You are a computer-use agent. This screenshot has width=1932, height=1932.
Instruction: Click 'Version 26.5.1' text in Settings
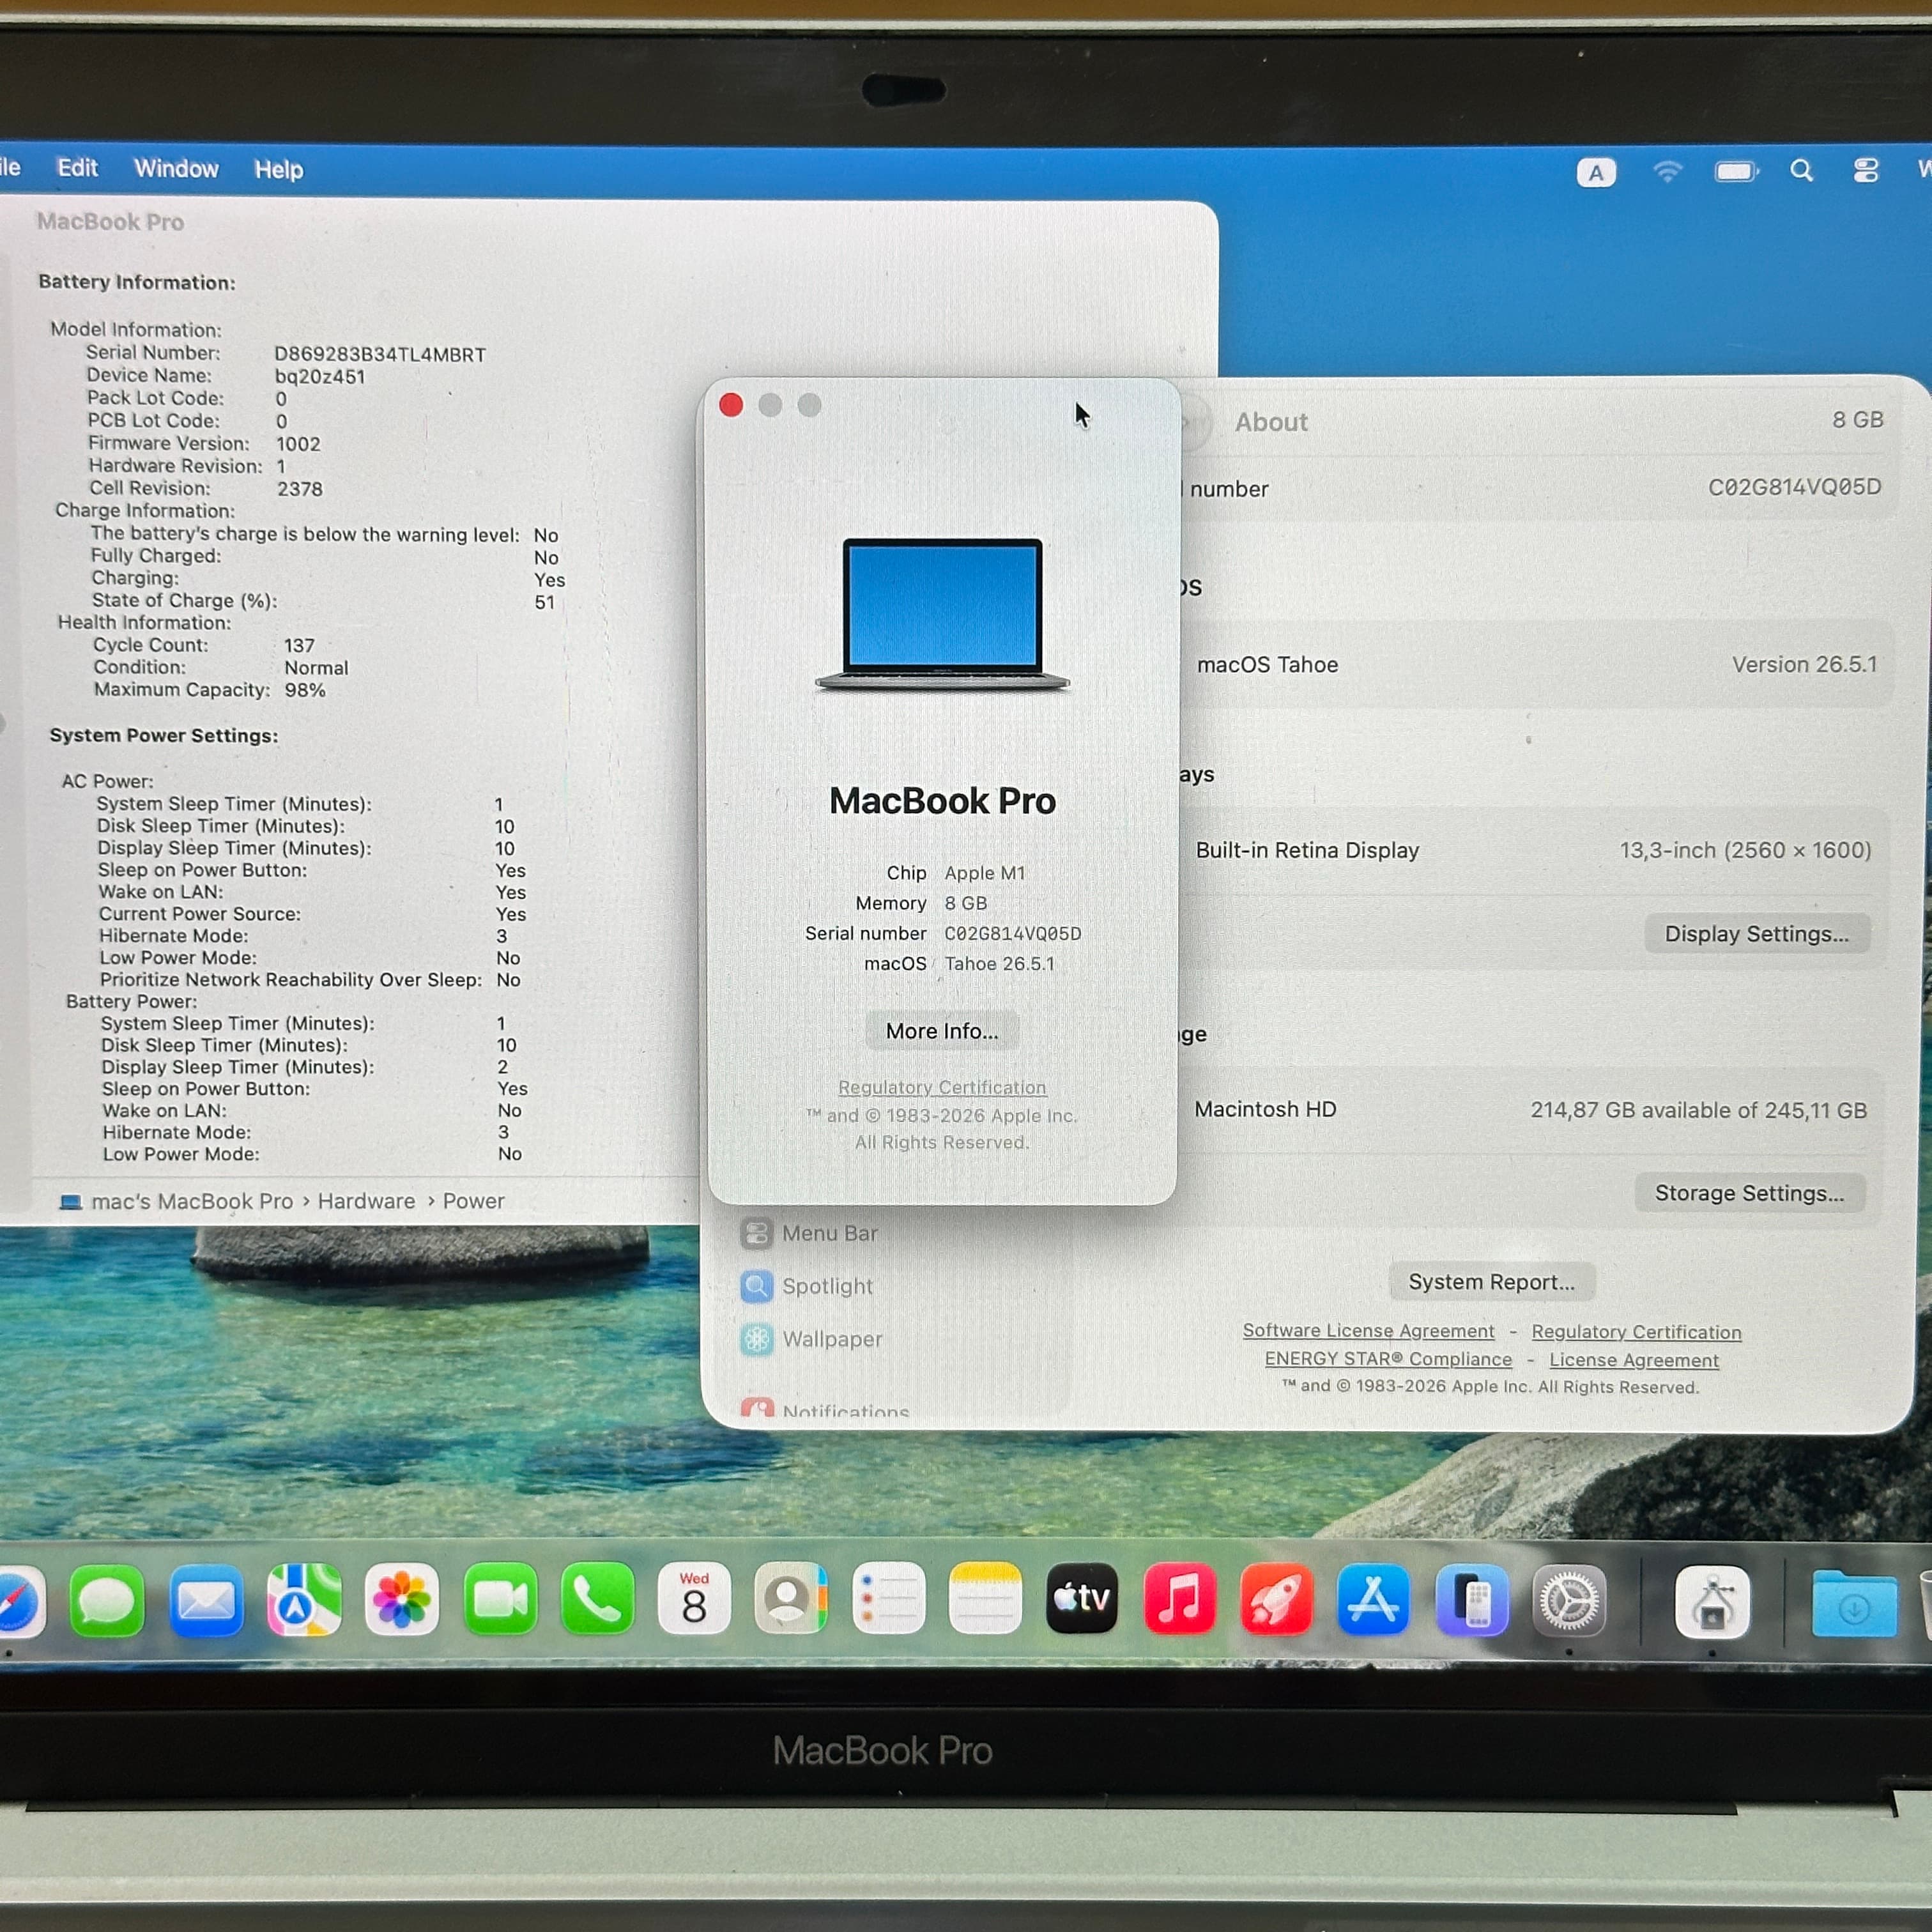coord(1804,664)
